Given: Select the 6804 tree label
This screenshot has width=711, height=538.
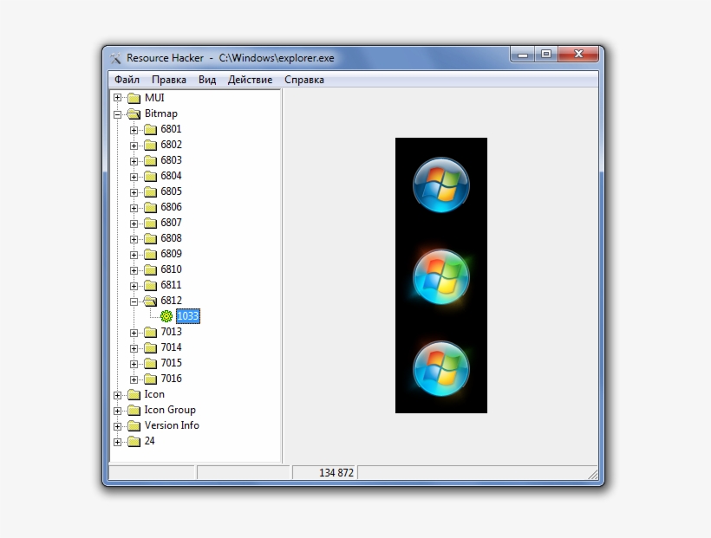Looking at the screenshot, I should click(x=171, y=176).
